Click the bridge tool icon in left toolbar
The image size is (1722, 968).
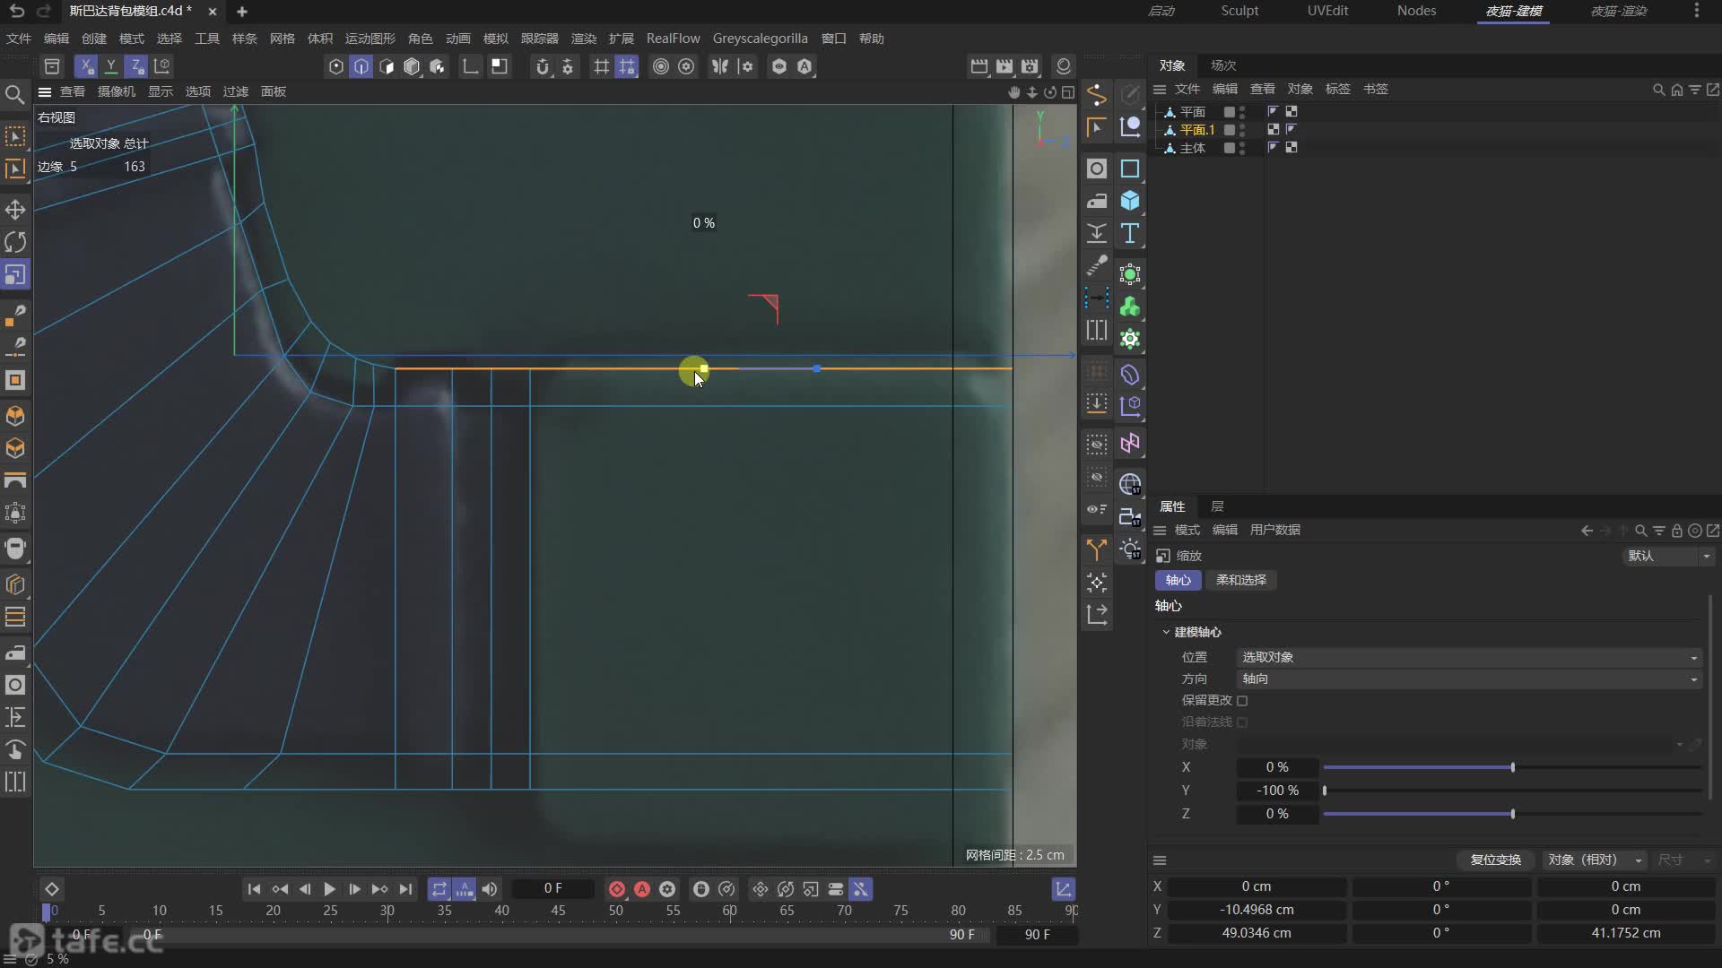coord(15,480)
